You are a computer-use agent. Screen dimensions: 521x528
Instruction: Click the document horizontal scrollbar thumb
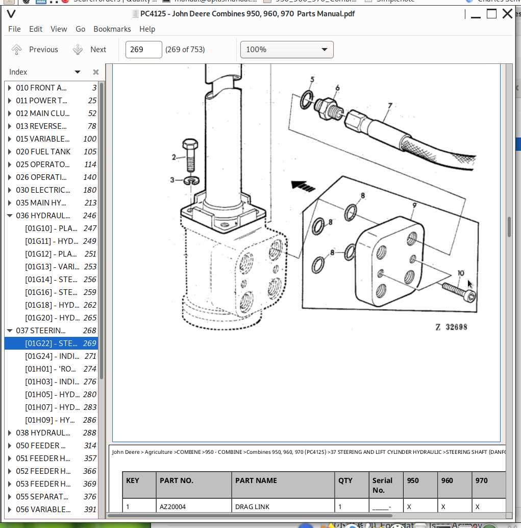click(x=250, y=516)
